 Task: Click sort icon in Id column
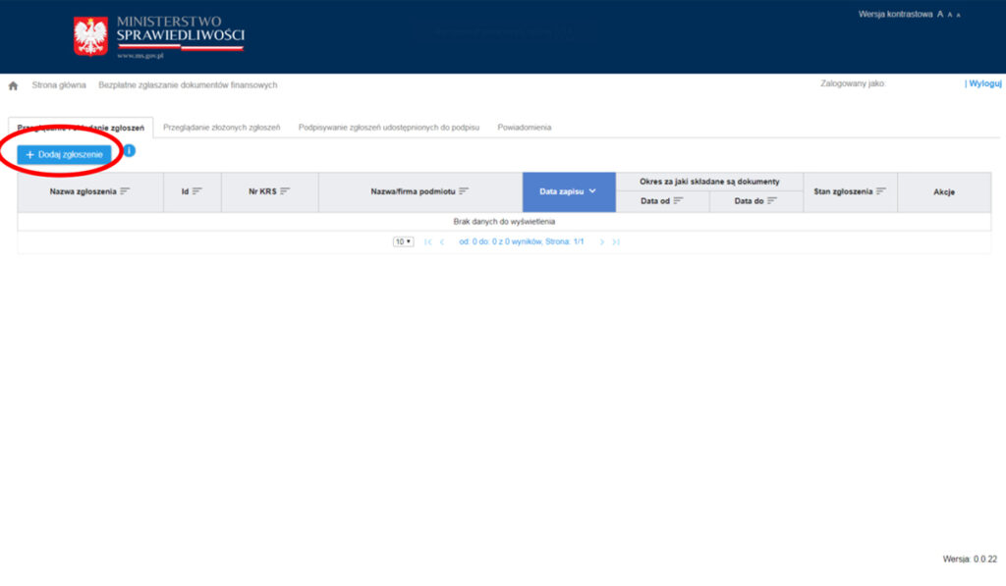click(197, 191)
